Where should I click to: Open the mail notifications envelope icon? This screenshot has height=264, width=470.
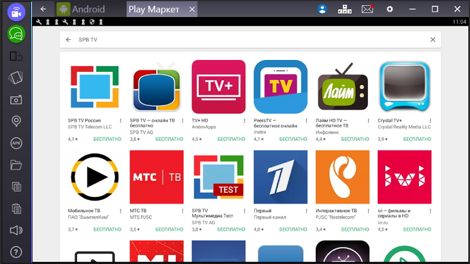click(367, 9)
